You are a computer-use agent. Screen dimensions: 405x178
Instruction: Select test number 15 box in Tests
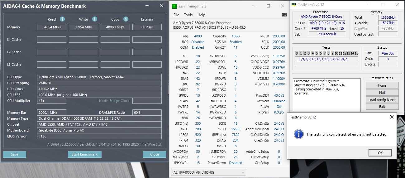pos(356,53)
